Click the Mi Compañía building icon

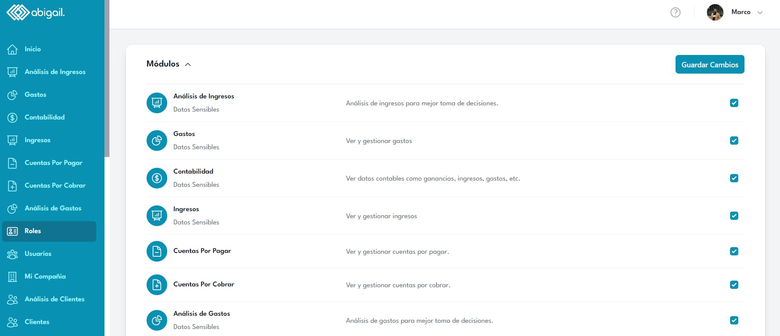click(x=12, y=276)
